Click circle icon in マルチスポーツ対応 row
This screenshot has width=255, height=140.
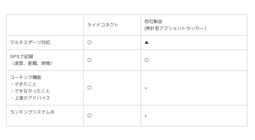pos(90,43)
